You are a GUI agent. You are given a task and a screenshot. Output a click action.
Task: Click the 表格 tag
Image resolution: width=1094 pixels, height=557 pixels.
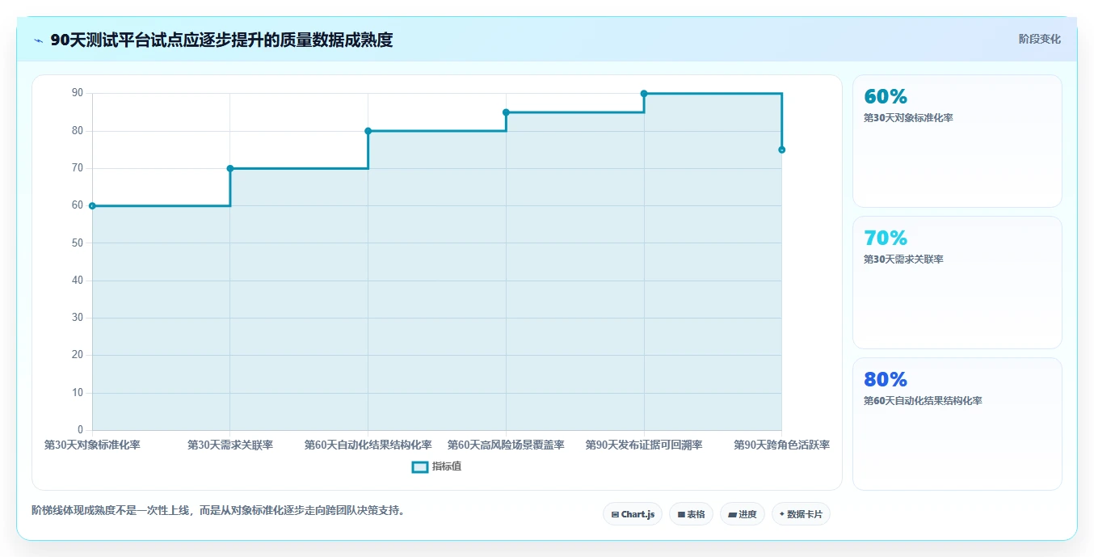[x=691, y=514]
